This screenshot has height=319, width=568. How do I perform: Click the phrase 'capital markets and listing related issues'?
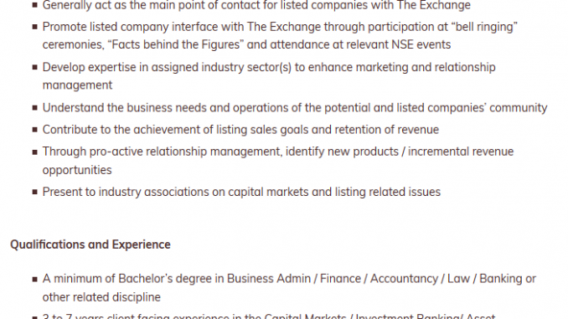click(334, 192)
